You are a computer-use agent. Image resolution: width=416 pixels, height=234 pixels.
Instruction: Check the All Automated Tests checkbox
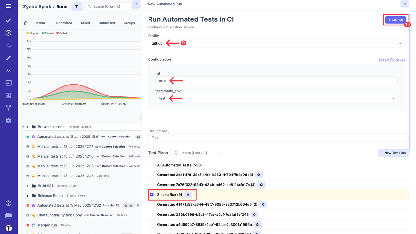151,165
